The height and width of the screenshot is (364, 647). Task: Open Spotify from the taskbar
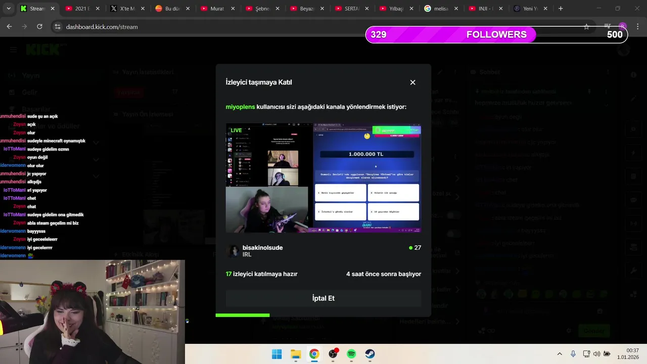tap(351, 354)
